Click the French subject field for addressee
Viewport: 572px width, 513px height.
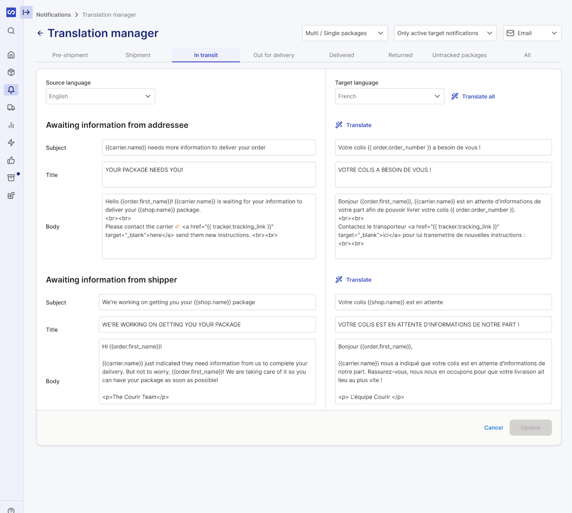[x=443, y=148]
